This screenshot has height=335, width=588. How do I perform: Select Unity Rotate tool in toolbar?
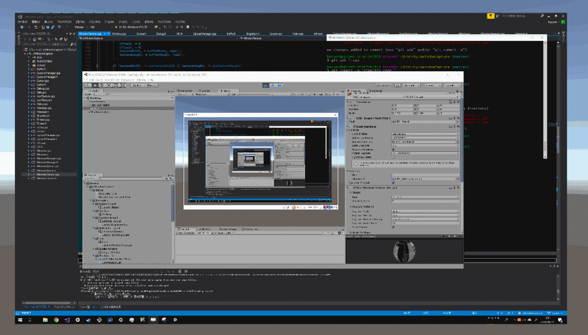(102, 86)
